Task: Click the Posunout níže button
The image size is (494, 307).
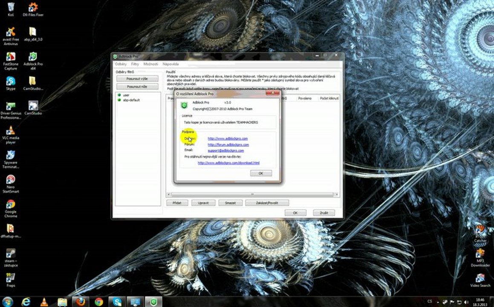Action: (x=137, y=87)
